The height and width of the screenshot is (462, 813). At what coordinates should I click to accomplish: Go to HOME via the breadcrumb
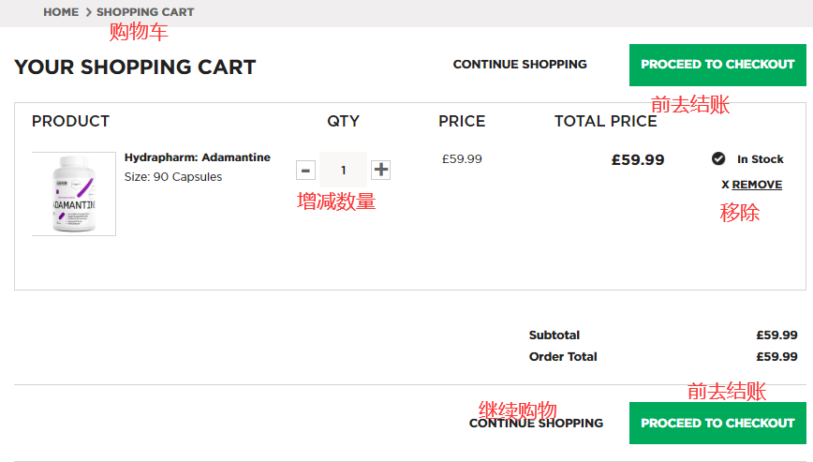(x=61, y=12)
